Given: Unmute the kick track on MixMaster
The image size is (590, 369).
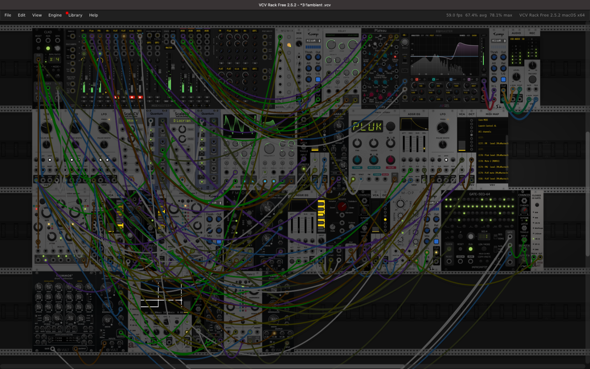Looking at the screenshot, I should [132, 97].
